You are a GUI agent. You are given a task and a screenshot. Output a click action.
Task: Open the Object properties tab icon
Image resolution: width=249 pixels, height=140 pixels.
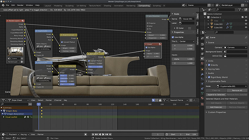tap(202, 69)
